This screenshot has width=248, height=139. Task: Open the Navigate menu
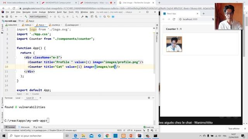26,12
